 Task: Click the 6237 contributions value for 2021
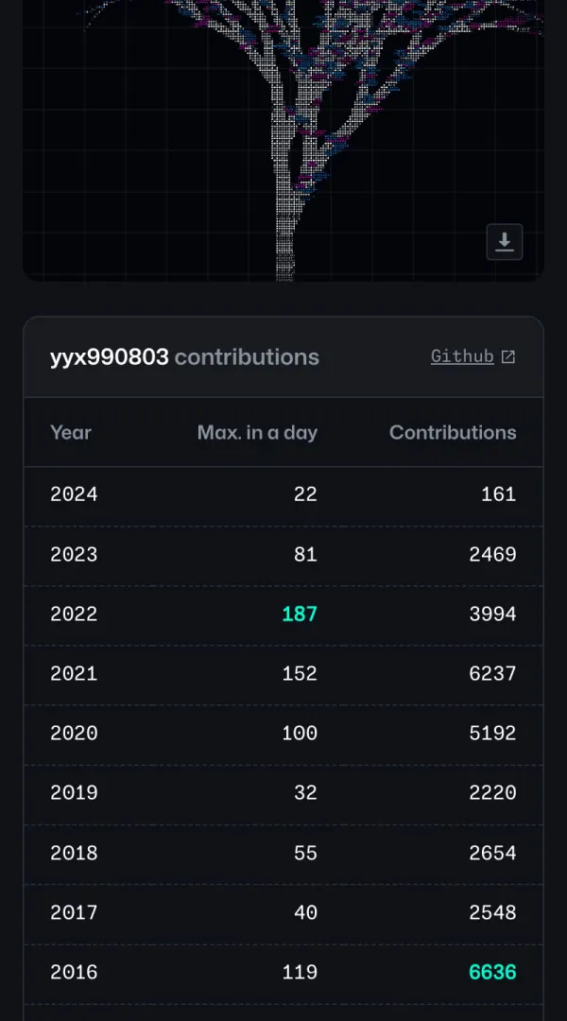pos(491,674)
